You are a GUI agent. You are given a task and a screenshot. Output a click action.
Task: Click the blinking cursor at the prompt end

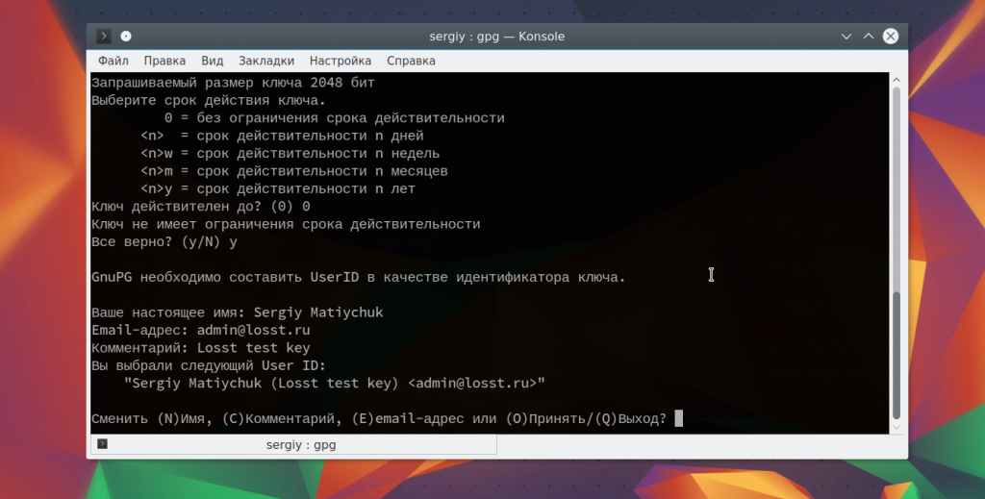(678, 418)
